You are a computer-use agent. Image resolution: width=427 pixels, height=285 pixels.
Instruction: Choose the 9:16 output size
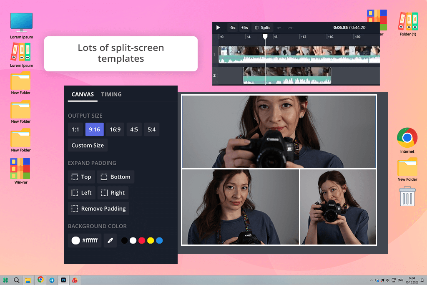95,129
